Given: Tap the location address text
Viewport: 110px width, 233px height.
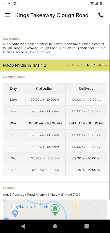Looking at the screenshot, I should [41, 195].
